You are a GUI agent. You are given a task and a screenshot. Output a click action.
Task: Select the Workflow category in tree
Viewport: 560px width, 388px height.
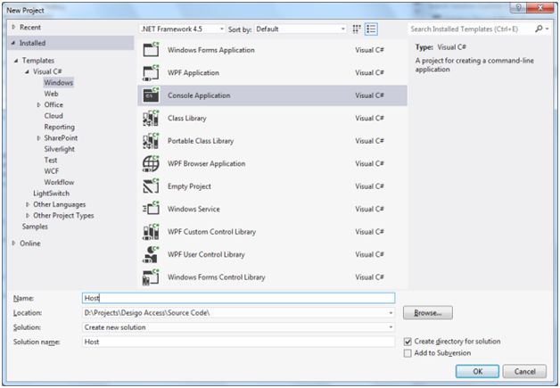[x=59, y=182]
